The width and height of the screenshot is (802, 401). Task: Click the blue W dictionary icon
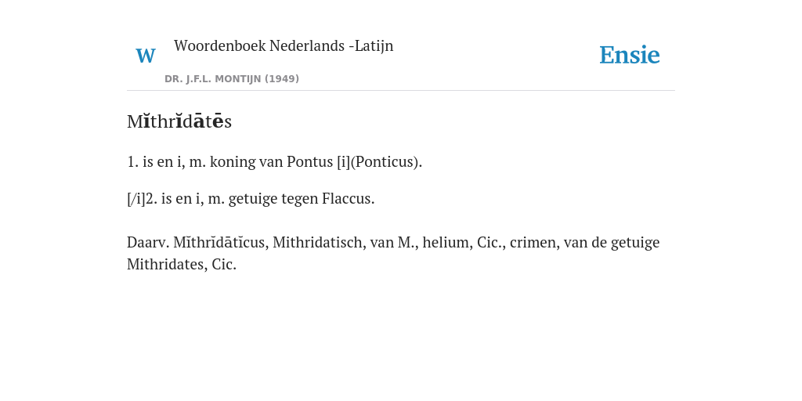(x=146, y=56)
